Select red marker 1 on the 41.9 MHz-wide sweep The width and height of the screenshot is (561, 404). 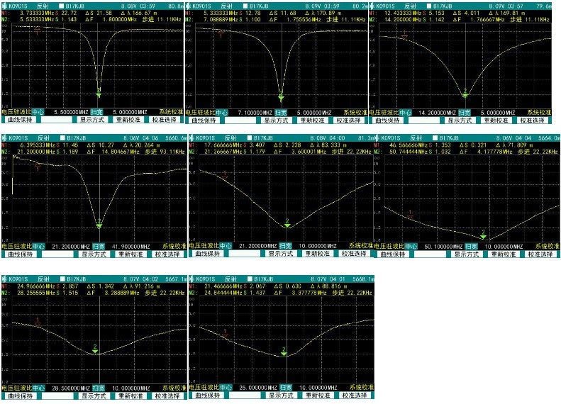tap(38, 167)
